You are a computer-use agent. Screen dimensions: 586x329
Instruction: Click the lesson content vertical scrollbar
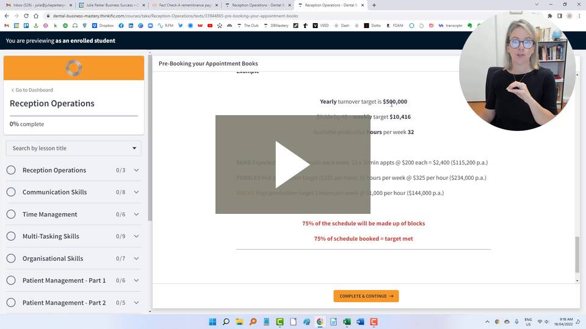coord(577,255)
